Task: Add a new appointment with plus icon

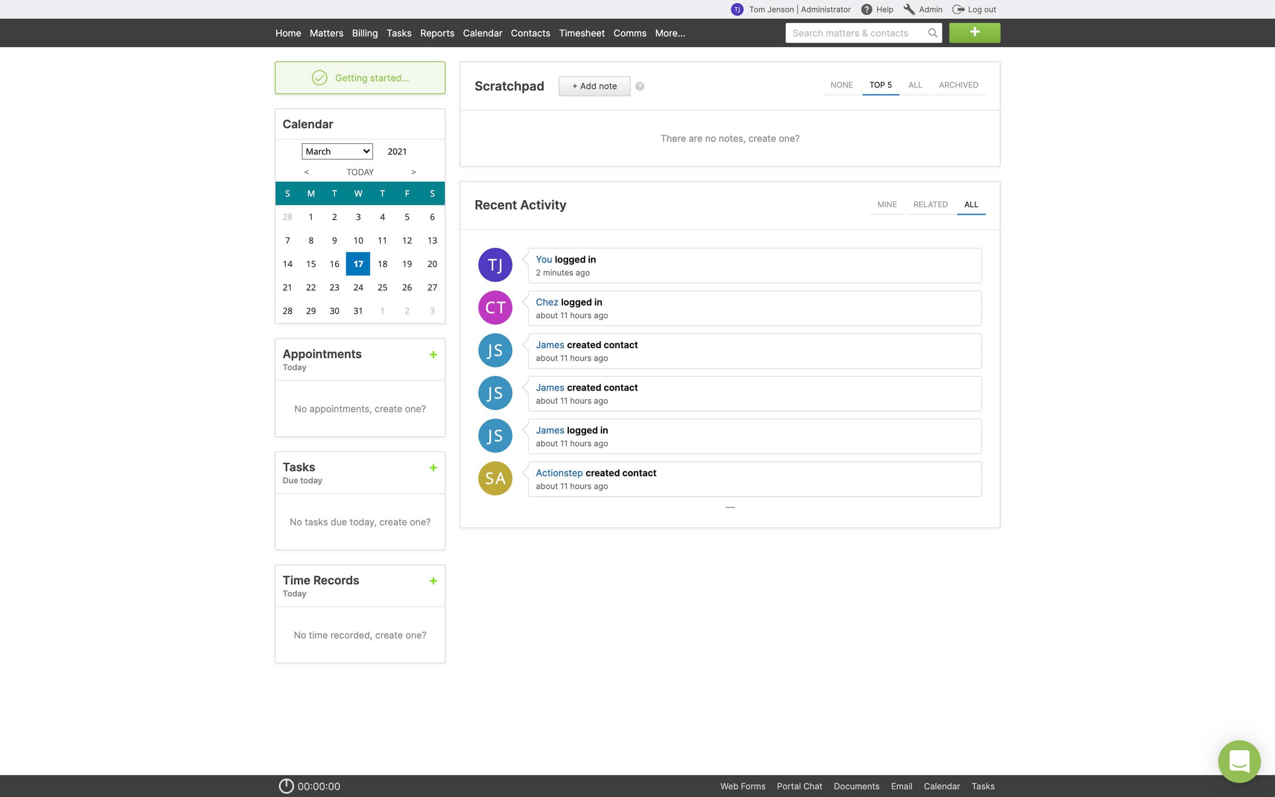Action: (433, 355)
